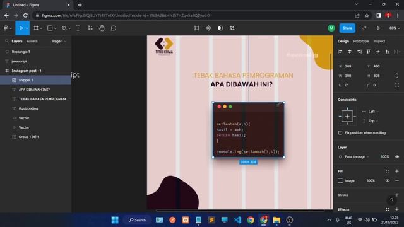Open the Resources tool
This screenshot has width=404, height=227.
90,28
